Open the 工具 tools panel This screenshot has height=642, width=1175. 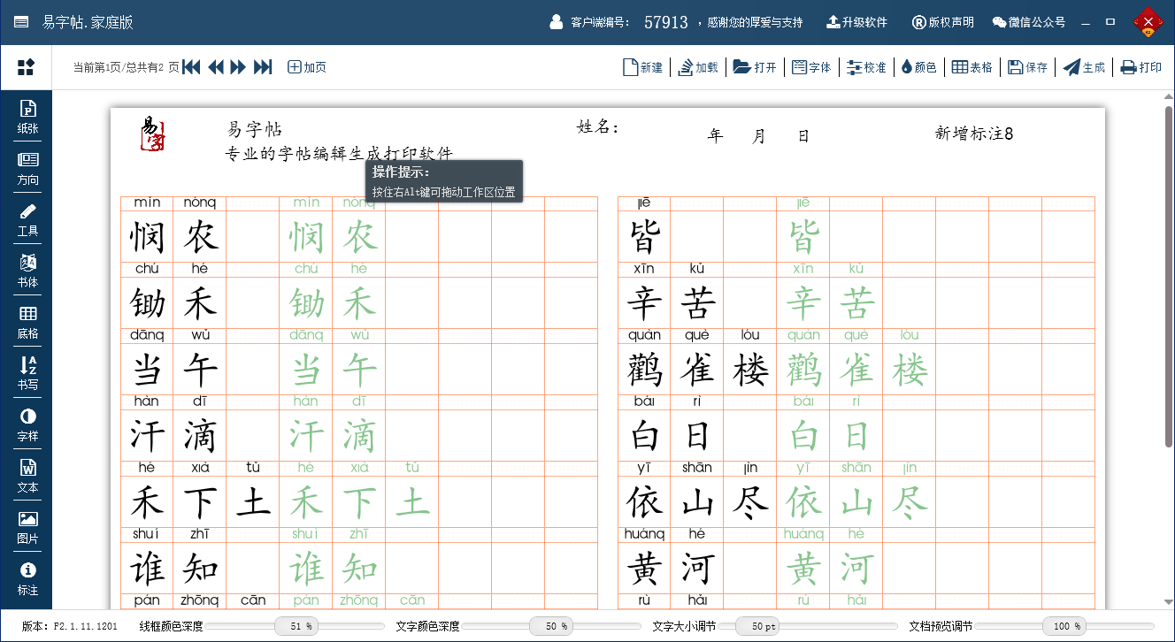27,219
